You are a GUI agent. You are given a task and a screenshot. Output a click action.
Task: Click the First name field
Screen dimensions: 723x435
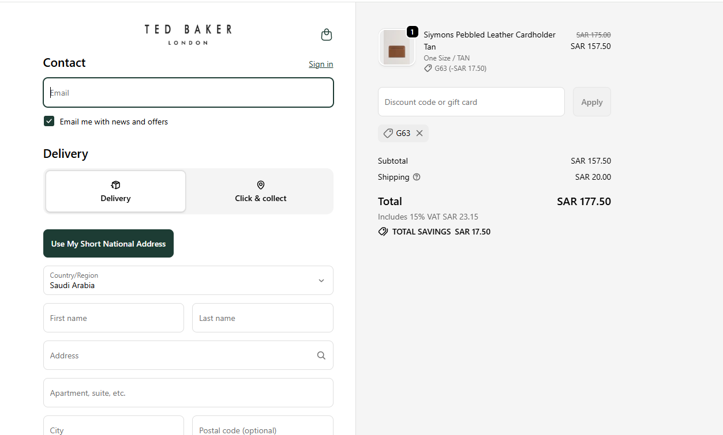coord(114,317)
